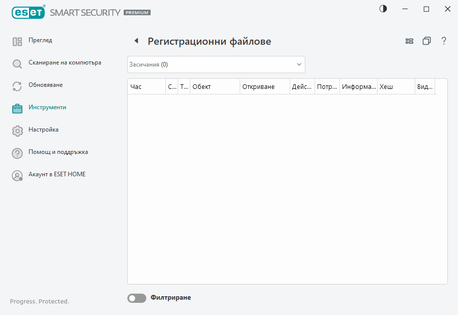Collapse view with the back arrow
The width and height of the screenshot is (458, 315).
pyautogui.click(x=135, y=41)
